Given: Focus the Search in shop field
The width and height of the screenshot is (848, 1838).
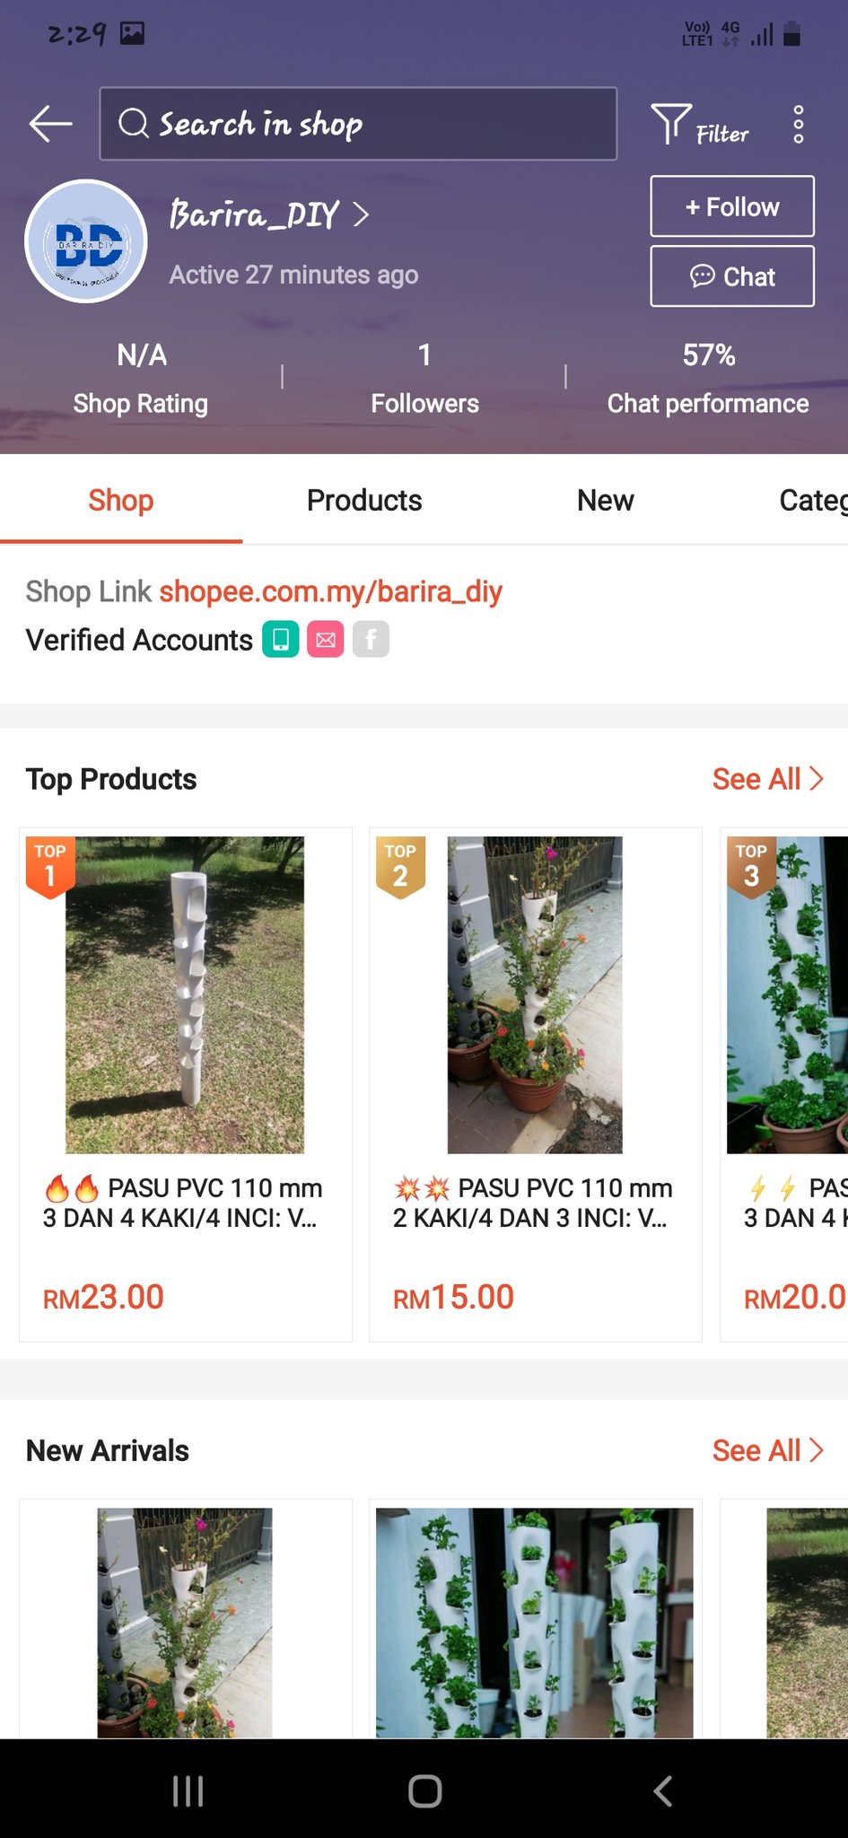Looking at the screenshot, I should pos(358,124).
